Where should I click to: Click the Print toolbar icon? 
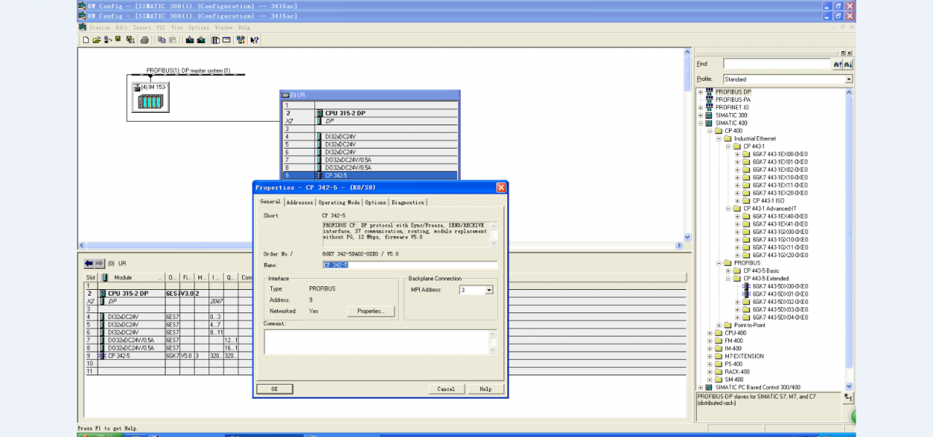coord(144,40)
